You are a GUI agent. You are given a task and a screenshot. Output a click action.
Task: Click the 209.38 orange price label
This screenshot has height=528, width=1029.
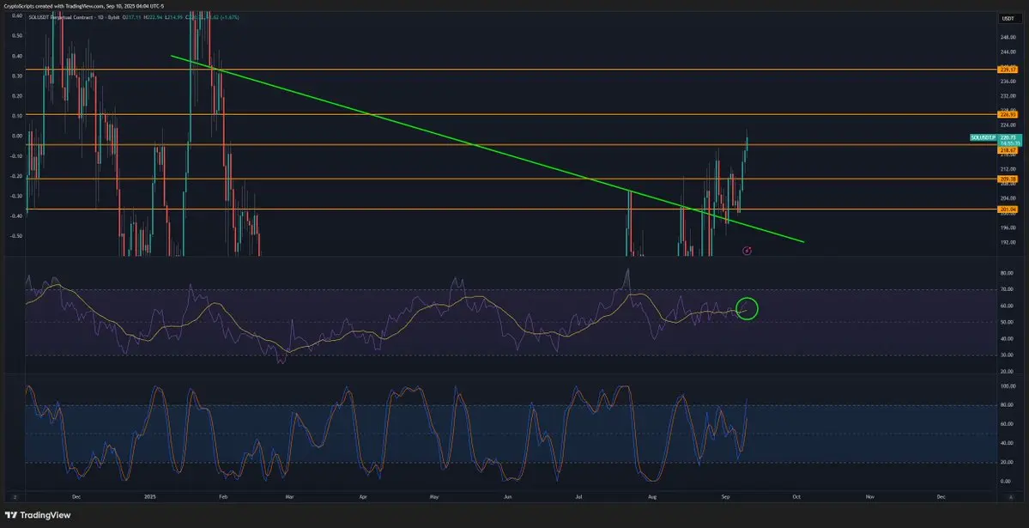click(x=1008, y=179)
